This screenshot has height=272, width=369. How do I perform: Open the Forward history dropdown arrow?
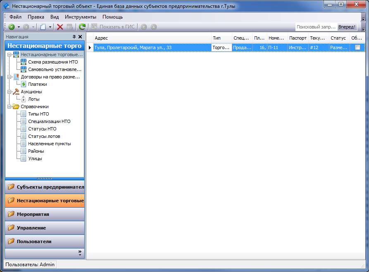[33, 27]
